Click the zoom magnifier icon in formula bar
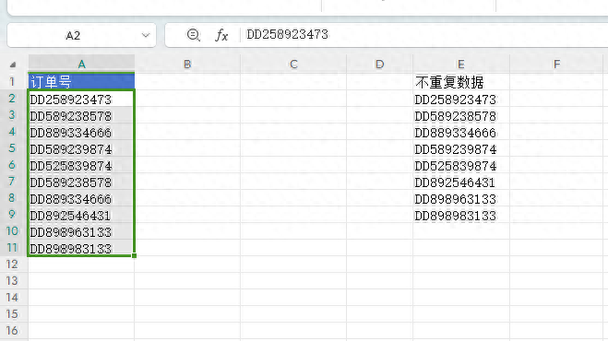Screen dimensions: 608x341 pos(193,35)
